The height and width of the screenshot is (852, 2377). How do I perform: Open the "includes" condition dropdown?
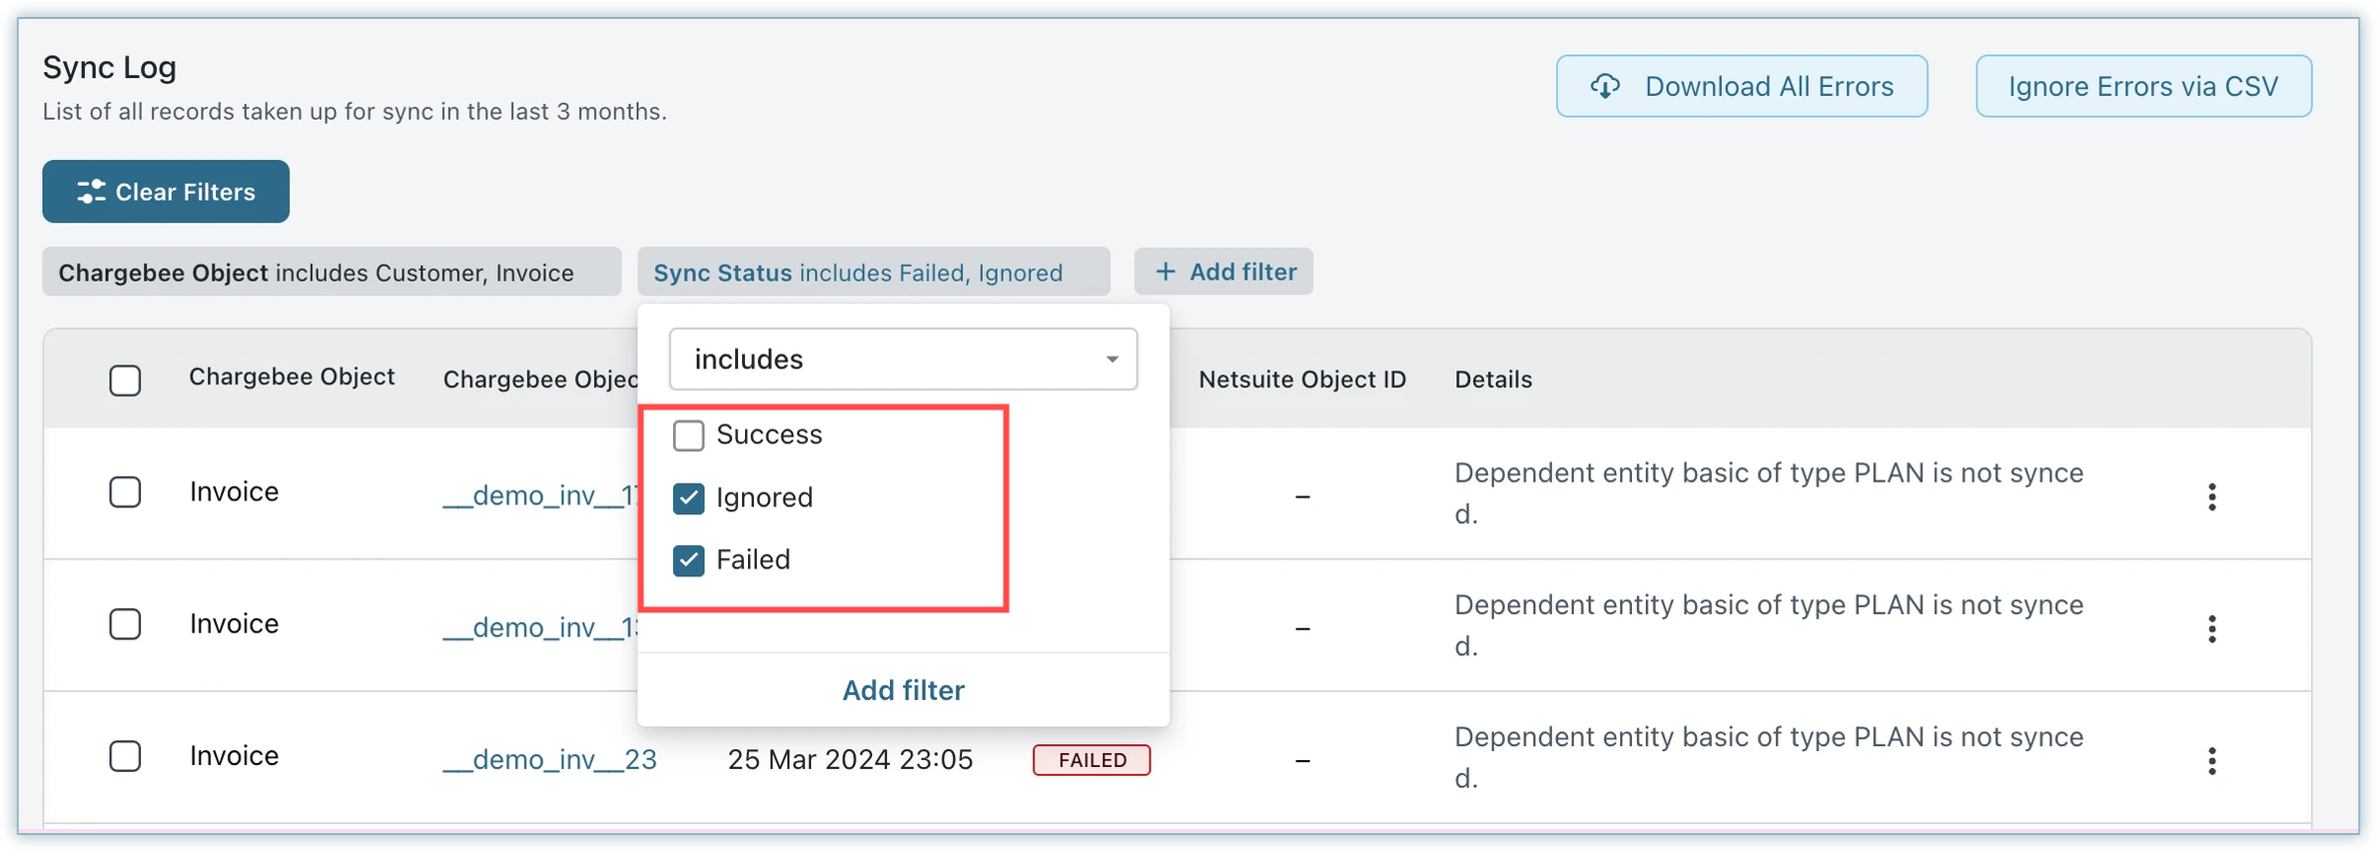(903, 359)
